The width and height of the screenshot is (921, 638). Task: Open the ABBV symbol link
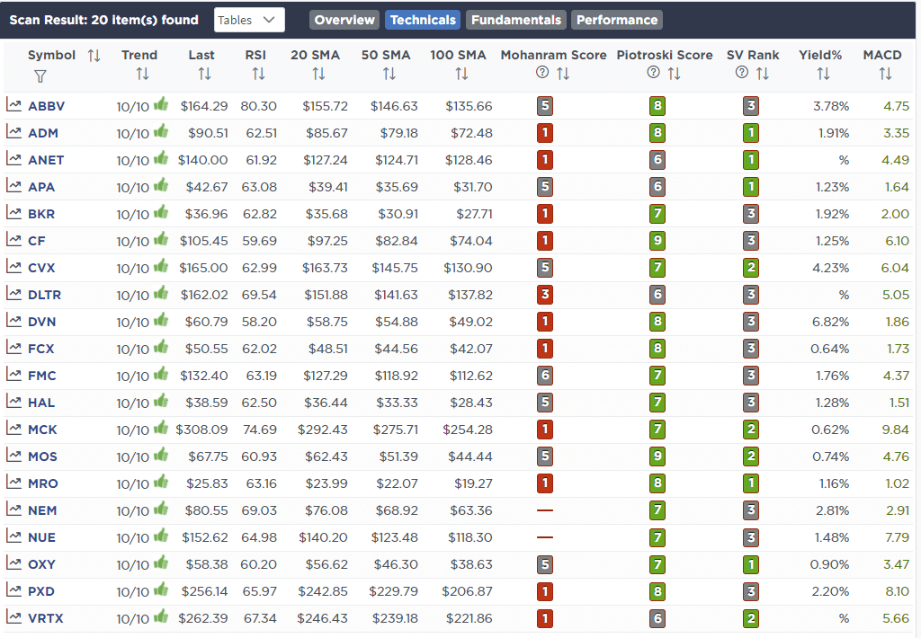47,106
